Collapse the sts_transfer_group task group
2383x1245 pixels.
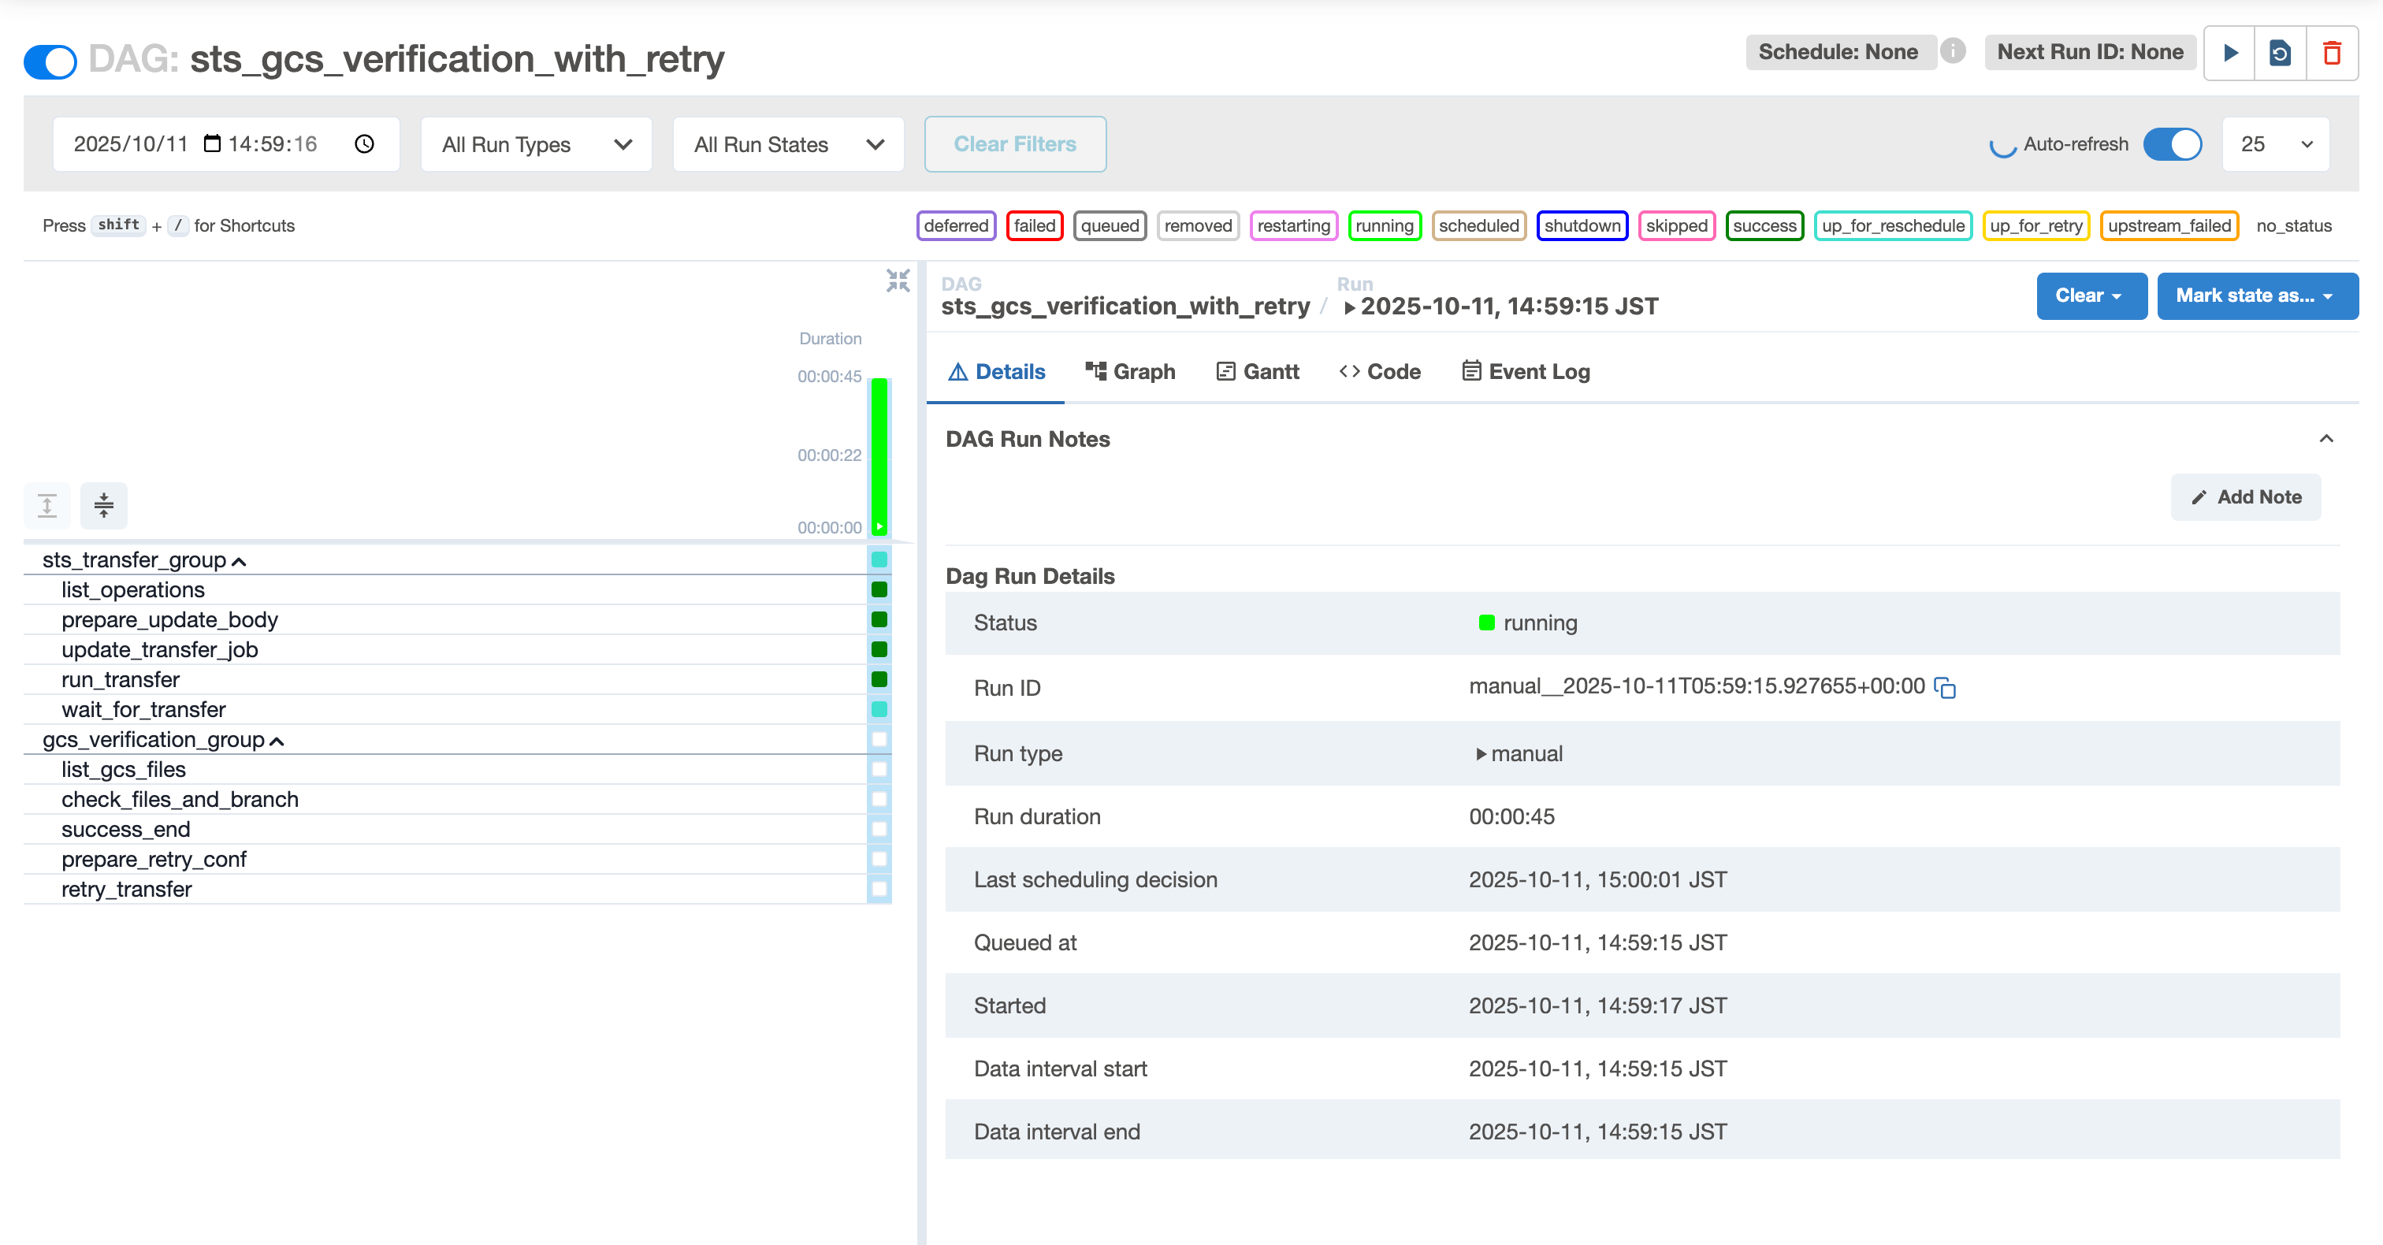[238, 562]
